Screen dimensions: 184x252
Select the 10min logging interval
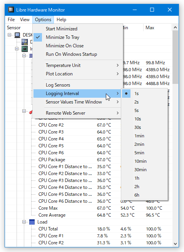point(144,161)
